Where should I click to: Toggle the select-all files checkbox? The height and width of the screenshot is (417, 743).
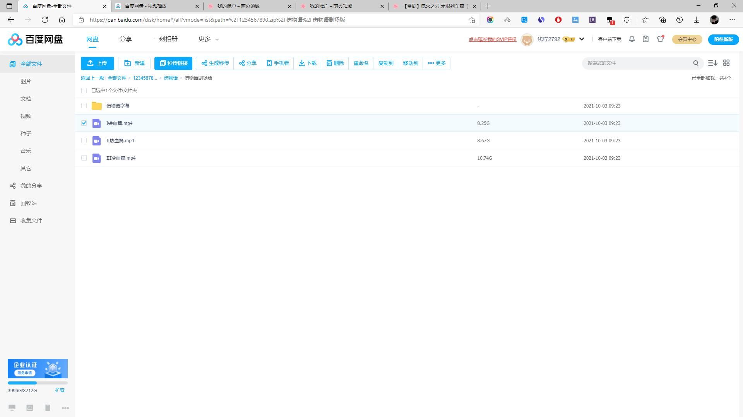pyautogui.click(x=84, y=91)
